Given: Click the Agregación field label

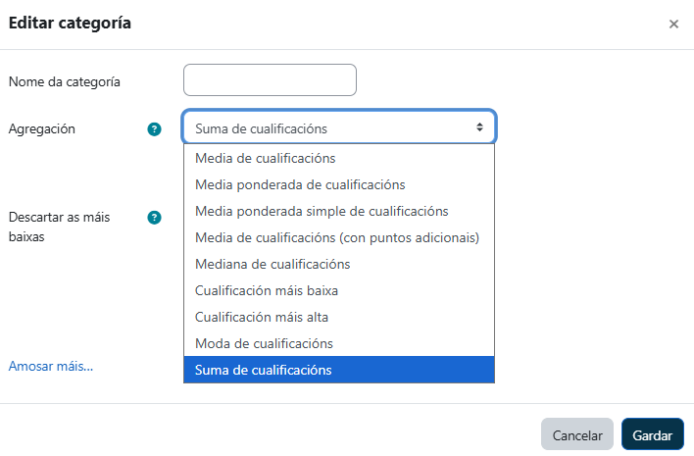Looking at the screenshot, I should (42, 128).
